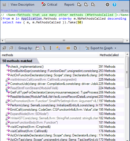Group results by source file icon
Screen dimensions: 130x141
(x=75, y=48)
